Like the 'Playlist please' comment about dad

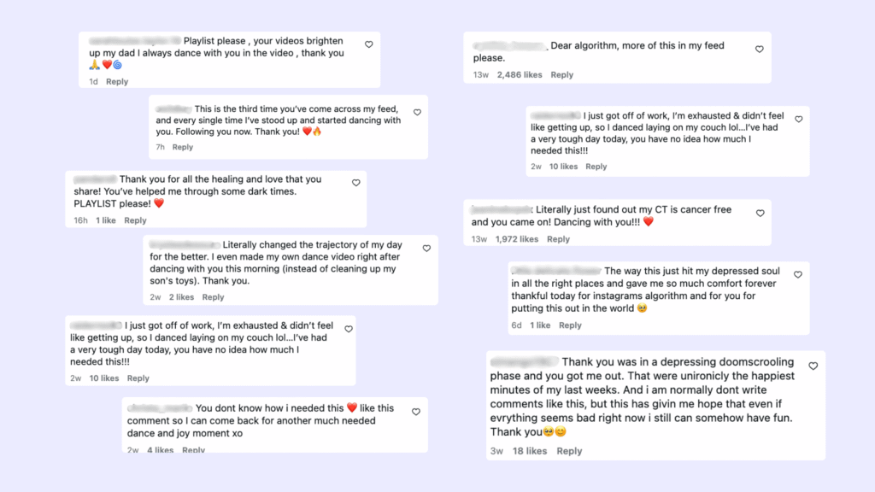[x=369, y=44]
